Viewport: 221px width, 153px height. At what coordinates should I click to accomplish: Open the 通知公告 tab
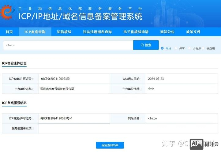click(167, 32)
